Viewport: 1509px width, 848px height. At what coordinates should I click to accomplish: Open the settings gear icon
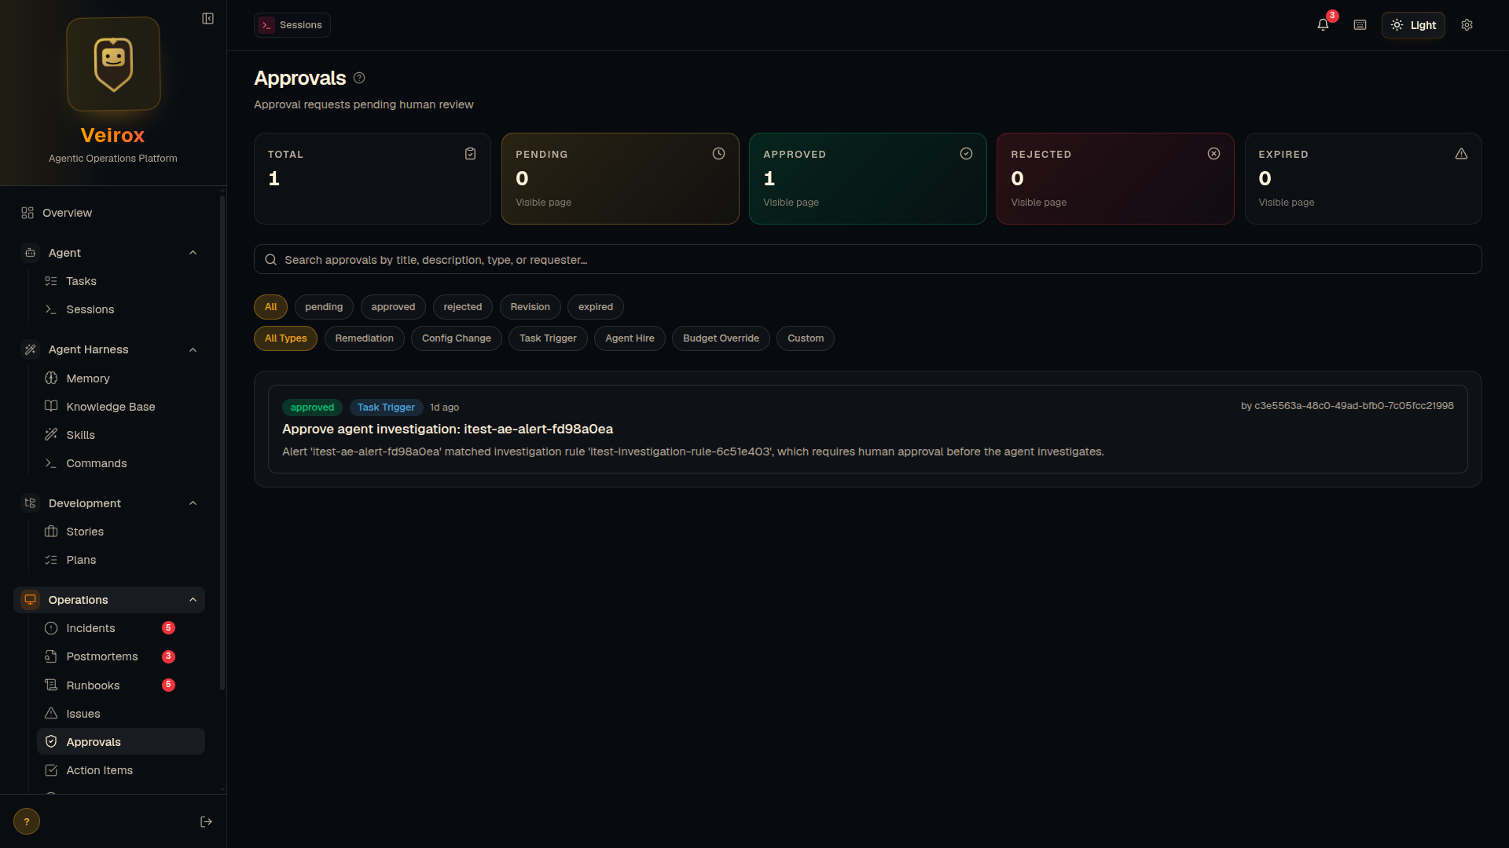pyautogui.click(x=1467, y=25)
